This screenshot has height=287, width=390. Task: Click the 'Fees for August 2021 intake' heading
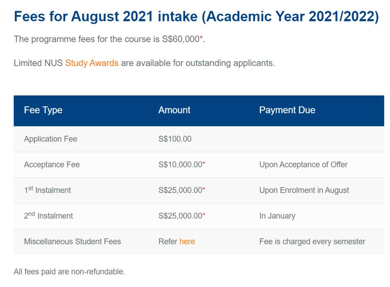[x=196, y=17]
